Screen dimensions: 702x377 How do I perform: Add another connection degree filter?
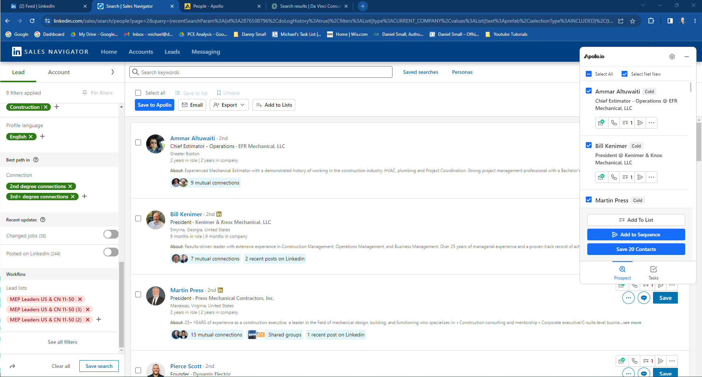pos(84,197)
